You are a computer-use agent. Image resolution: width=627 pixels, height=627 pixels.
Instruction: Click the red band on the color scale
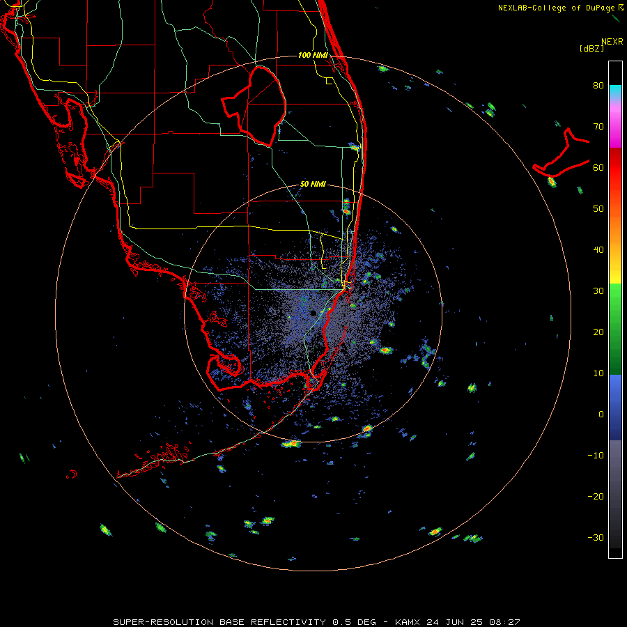[x=615, y=168]
